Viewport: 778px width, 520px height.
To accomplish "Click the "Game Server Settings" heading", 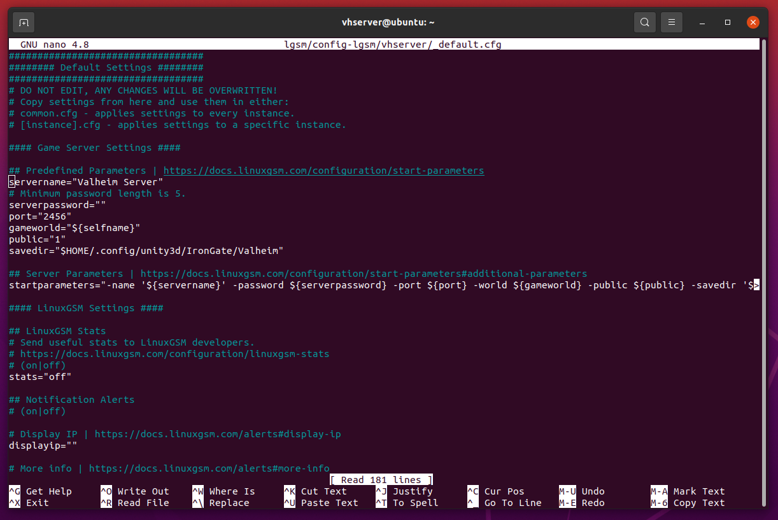I will click(x=95, y=148).
